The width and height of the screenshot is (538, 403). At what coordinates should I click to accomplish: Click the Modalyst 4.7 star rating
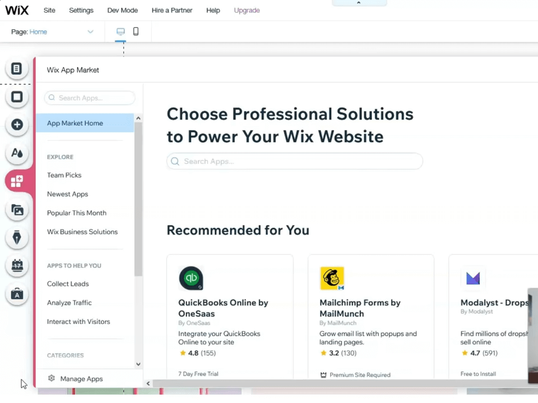point(479,353)
